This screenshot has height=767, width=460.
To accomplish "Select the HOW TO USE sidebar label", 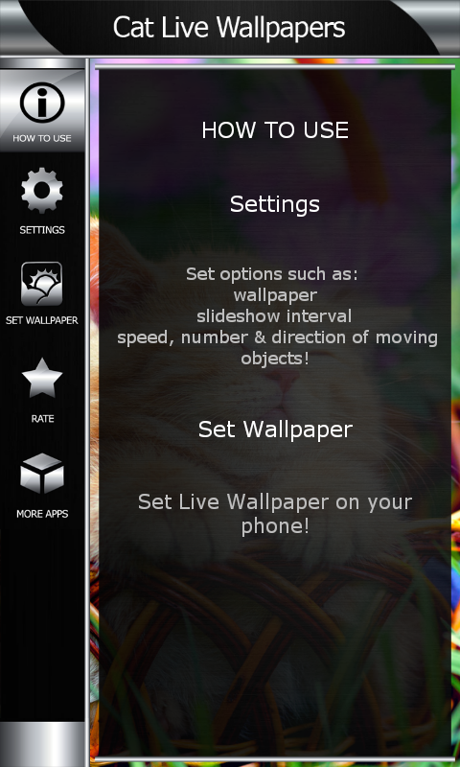I will coord(42,138).
